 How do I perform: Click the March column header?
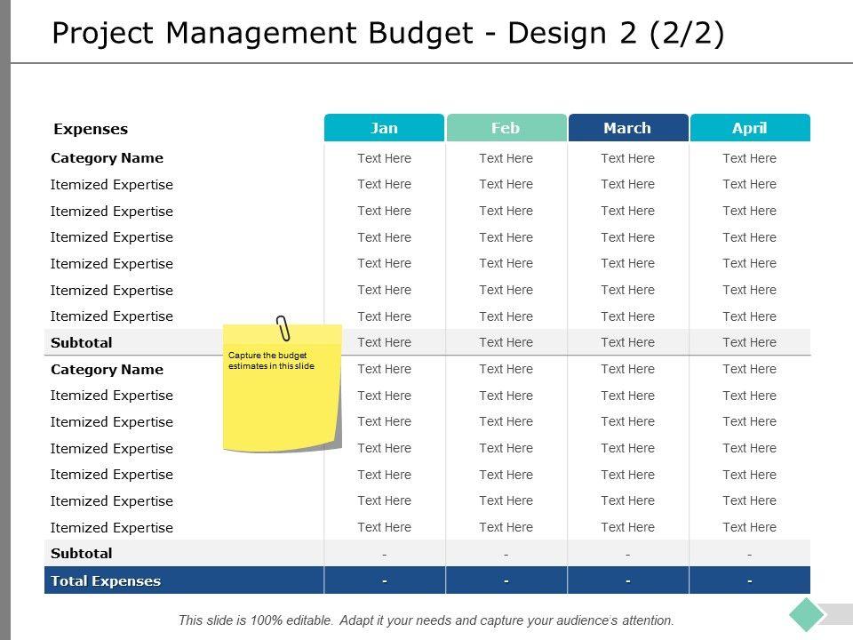627,128
